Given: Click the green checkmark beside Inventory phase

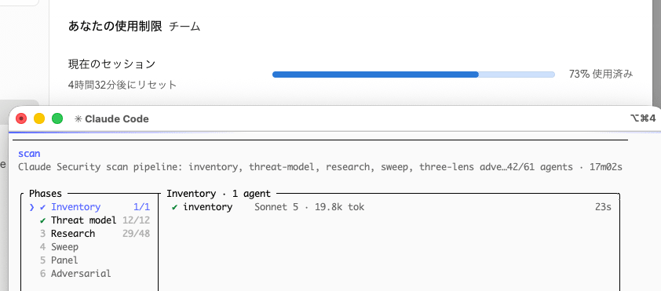Looking at the screenshot, I should pos(42,207).
